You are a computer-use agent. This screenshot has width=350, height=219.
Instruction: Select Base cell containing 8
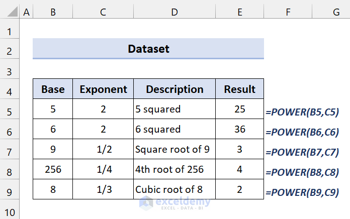(53, 189)
